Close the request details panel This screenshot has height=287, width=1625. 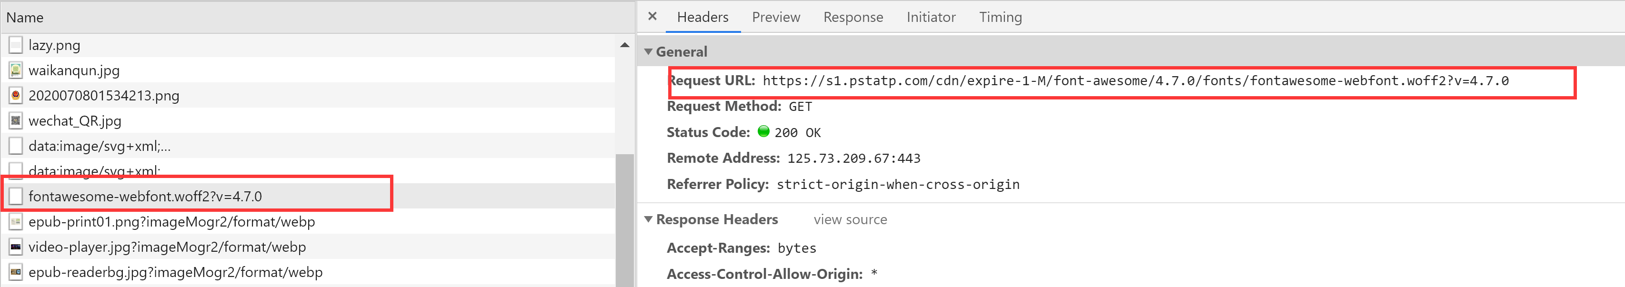652,16
